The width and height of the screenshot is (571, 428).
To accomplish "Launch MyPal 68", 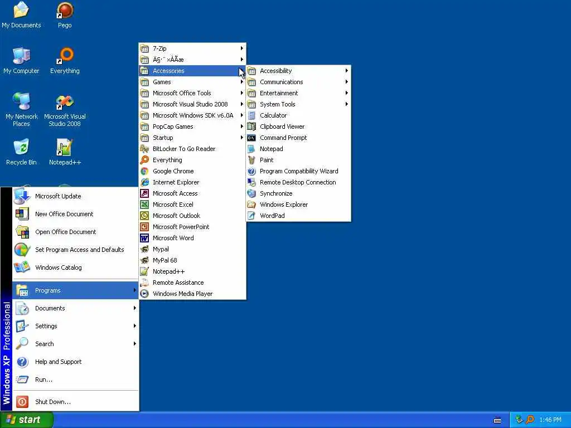I will [192, 260].
